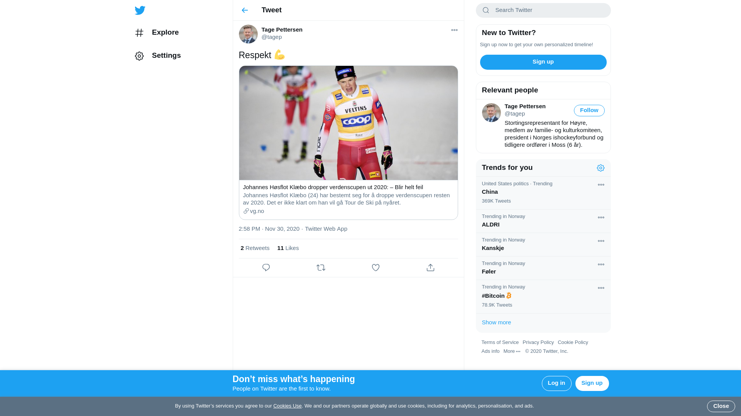Click the Twitter bird logo
741x416 pixels.
coord(140,10)
